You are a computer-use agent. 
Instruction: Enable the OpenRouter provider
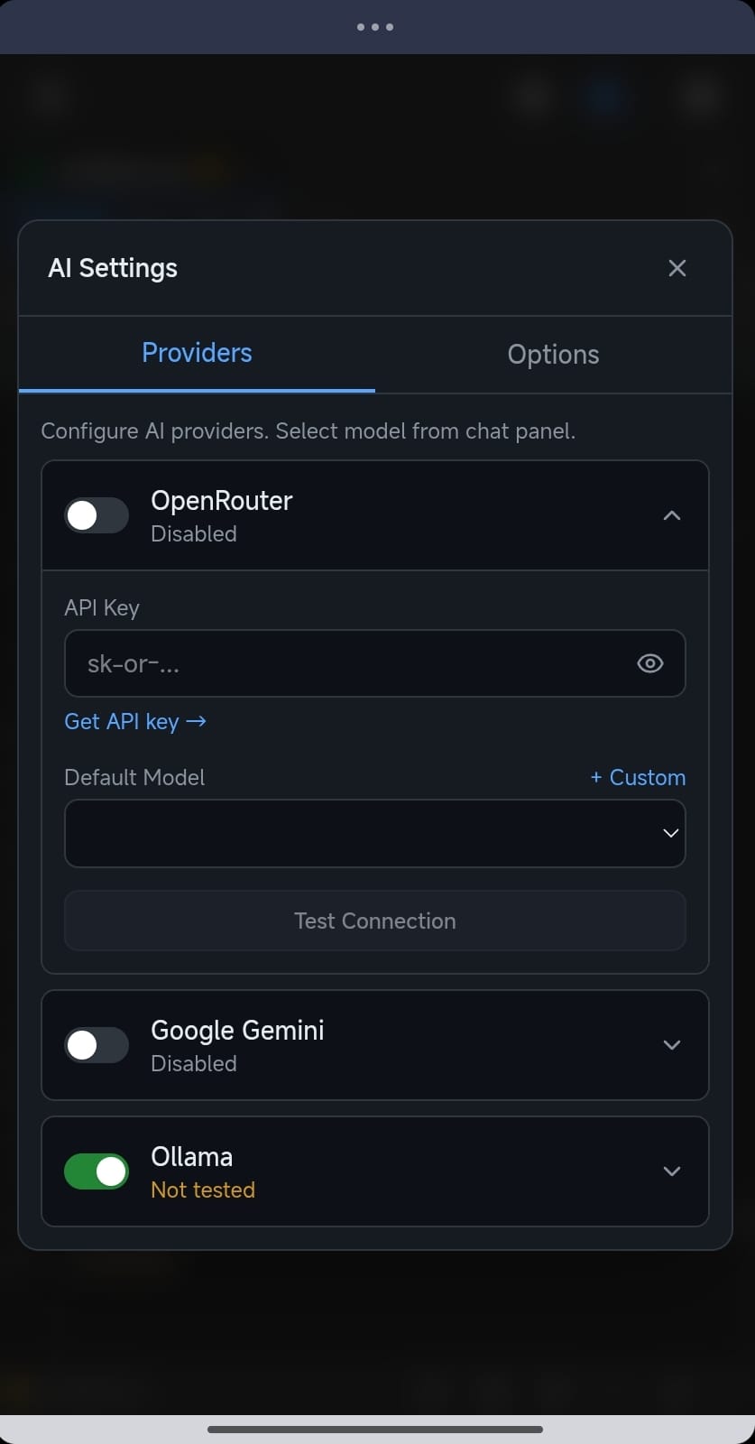(96, 515)
